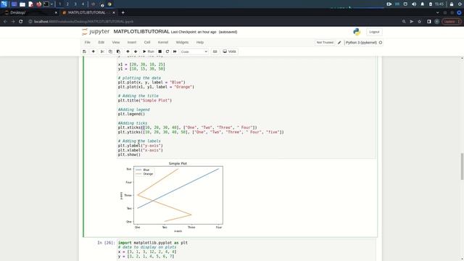Click the plt.legend() code line
The width and height of the screenshot is (464, 261).
coord(131,115)
